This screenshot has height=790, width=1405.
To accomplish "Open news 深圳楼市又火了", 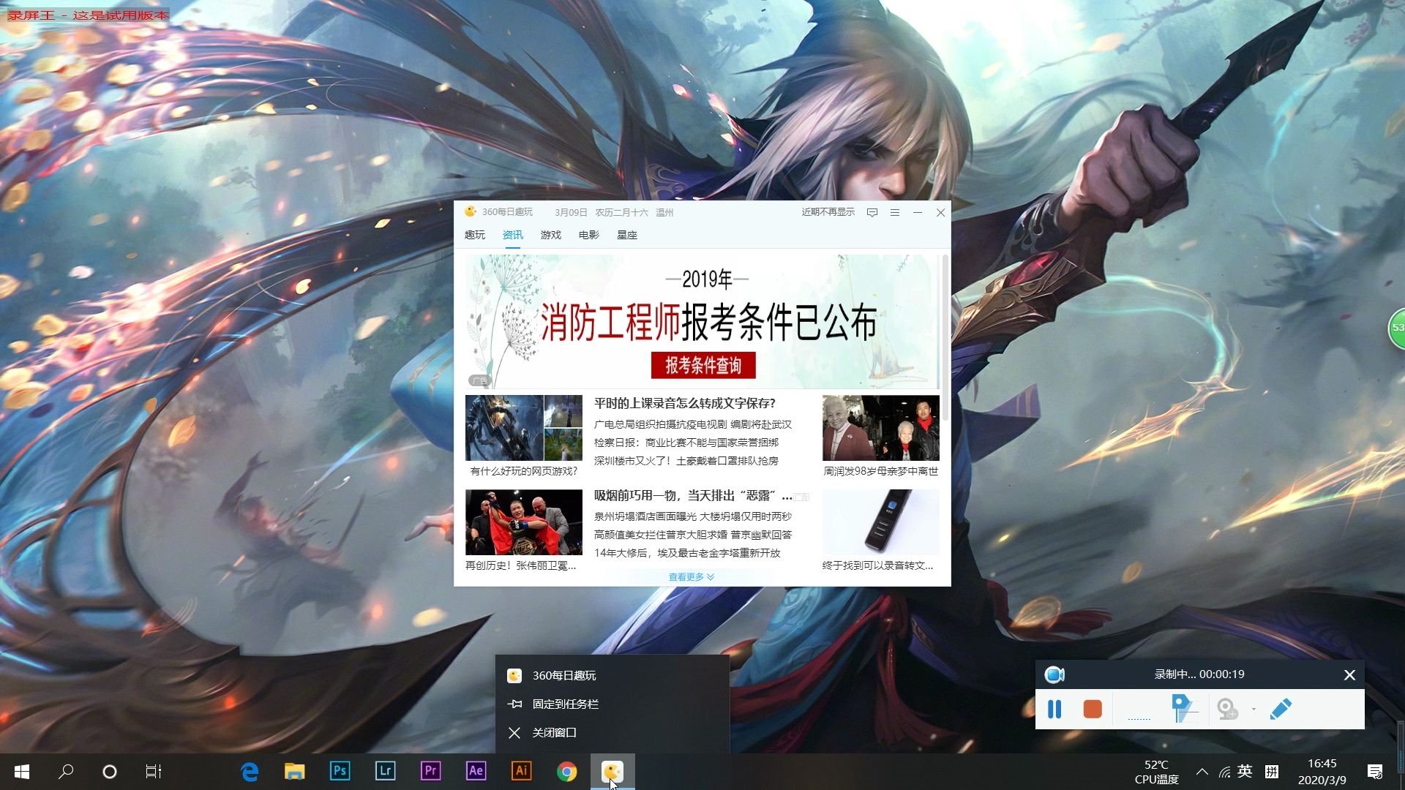I will 686,461.
